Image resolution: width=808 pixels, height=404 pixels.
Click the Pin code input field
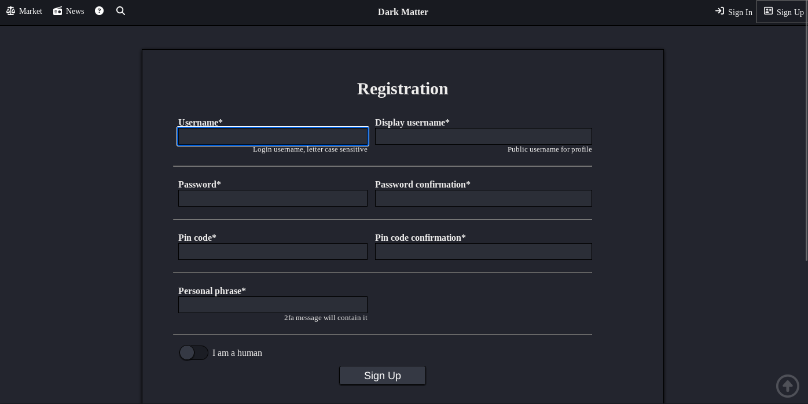273,252
